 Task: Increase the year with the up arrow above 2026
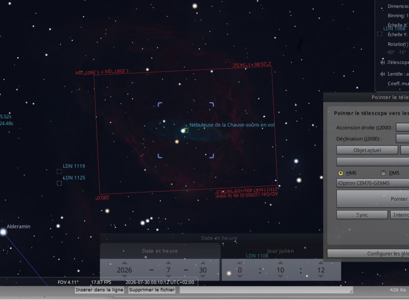tap(124, 263)
